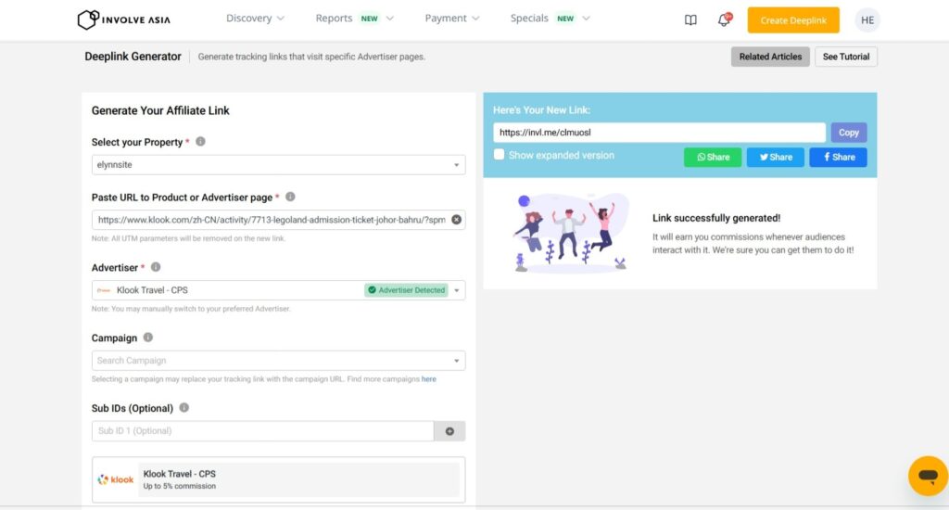Open the documentation book icon
Screen dimensions: 949x510
[x=690, y=19]
